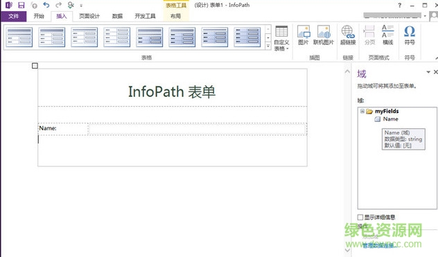Click the table selection handle square
The image size is (438, 257).
click(35, 66)
